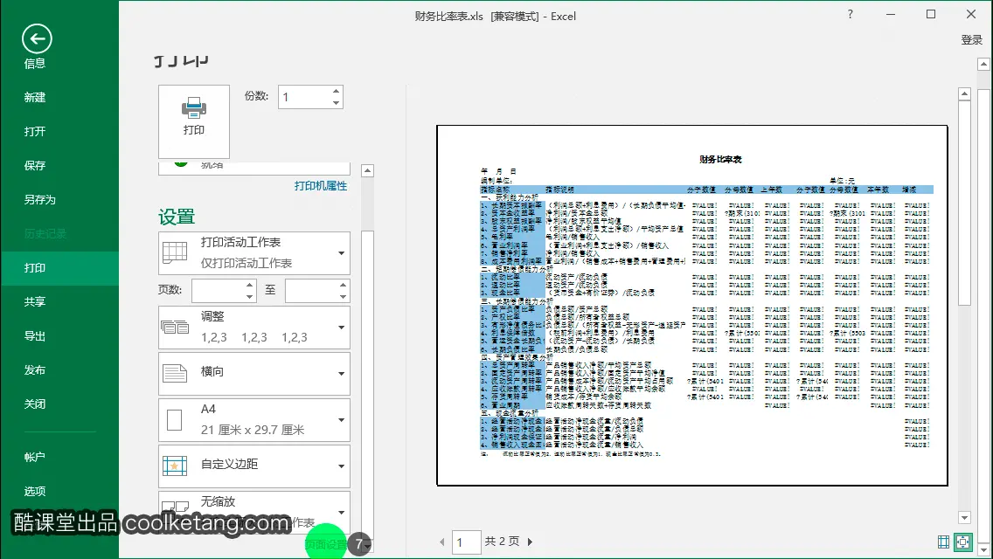The width and height of the screenshot is (993, 559).
Task: Click the 打印机属性 link
Action: (x=321, y=186)
